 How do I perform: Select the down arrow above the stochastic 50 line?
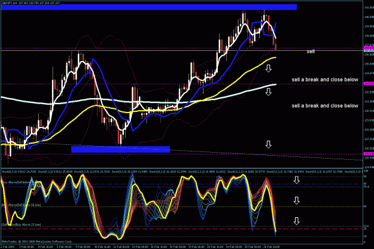coord(296,201)
